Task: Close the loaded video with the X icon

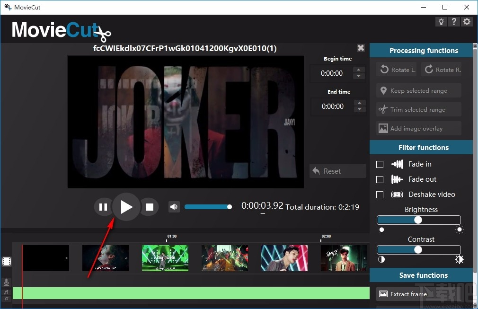Action: pos(361,48)
